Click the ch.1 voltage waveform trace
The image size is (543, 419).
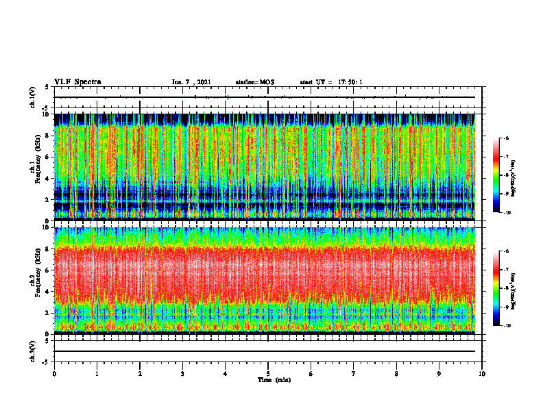tap(265, 97)
